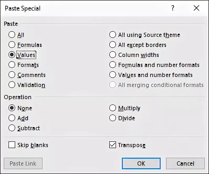Pick the Formats radio button

tap(12, 65)
